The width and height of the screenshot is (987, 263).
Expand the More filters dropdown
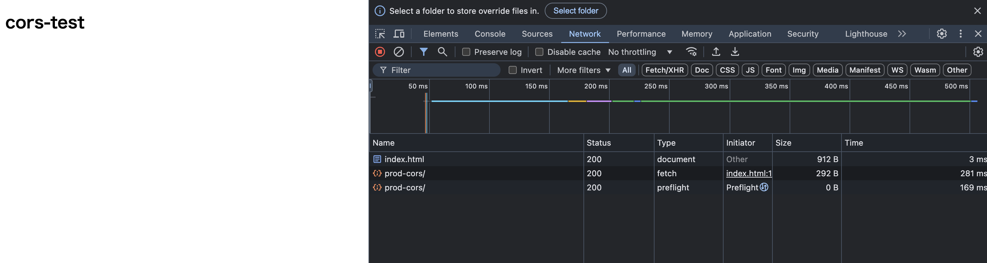coord(583,70)
